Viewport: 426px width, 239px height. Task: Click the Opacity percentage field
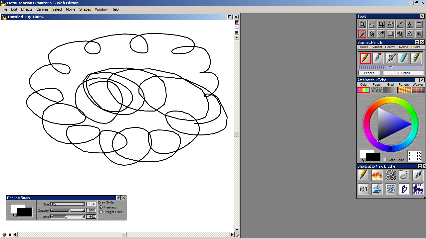coord(91,210)
